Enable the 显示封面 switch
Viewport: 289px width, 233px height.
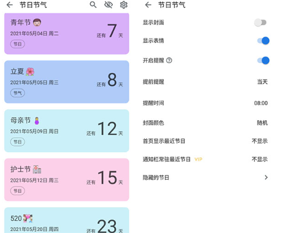coord(260,23)
